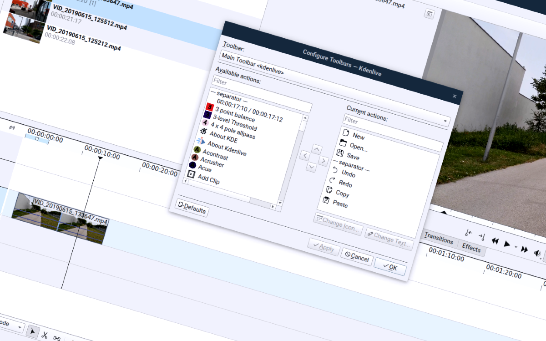Select the razor (scissors) tool
The height and width of the screenshot is (341, 546).
pos(45,335)
